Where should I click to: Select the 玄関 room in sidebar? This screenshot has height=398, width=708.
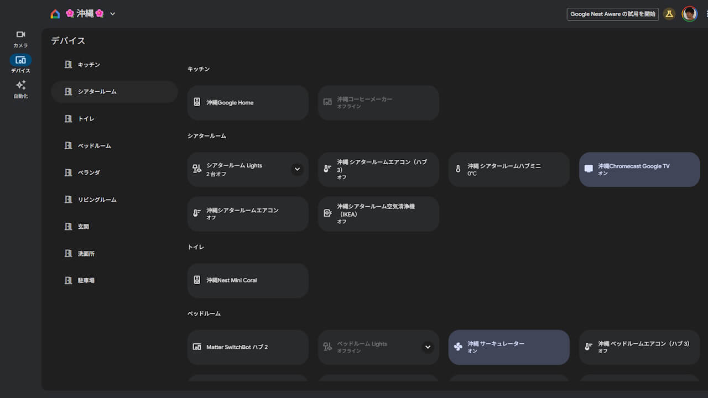114,227
